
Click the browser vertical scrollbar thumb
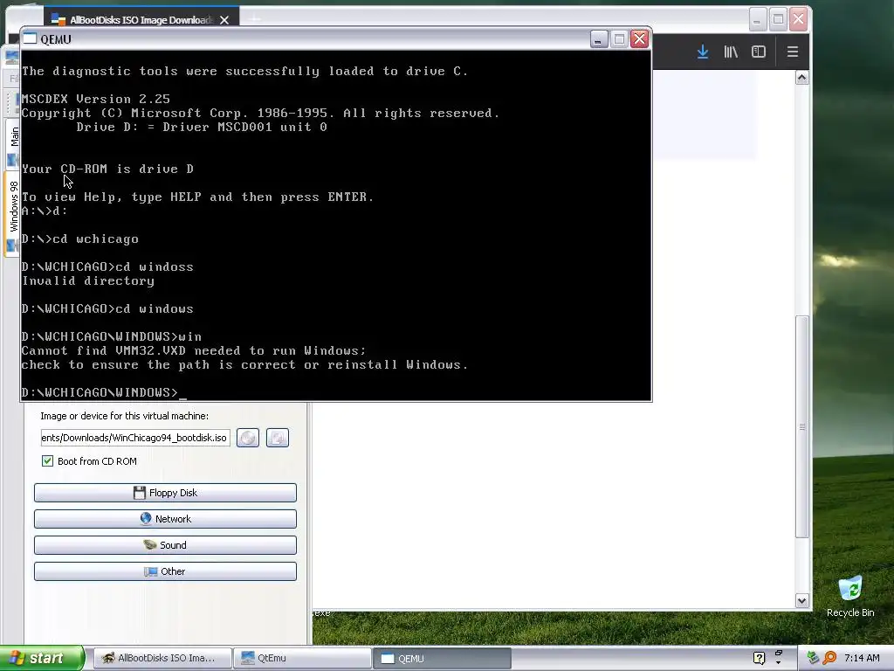pos(802,426)
